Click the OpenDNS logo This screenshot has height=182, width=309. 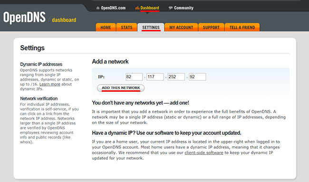(x=24, y=18)
